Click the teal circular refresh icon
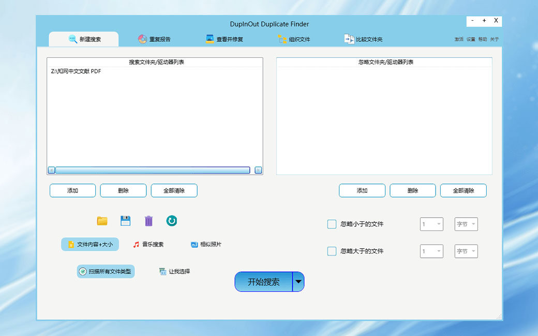 (x=172, y=221)
